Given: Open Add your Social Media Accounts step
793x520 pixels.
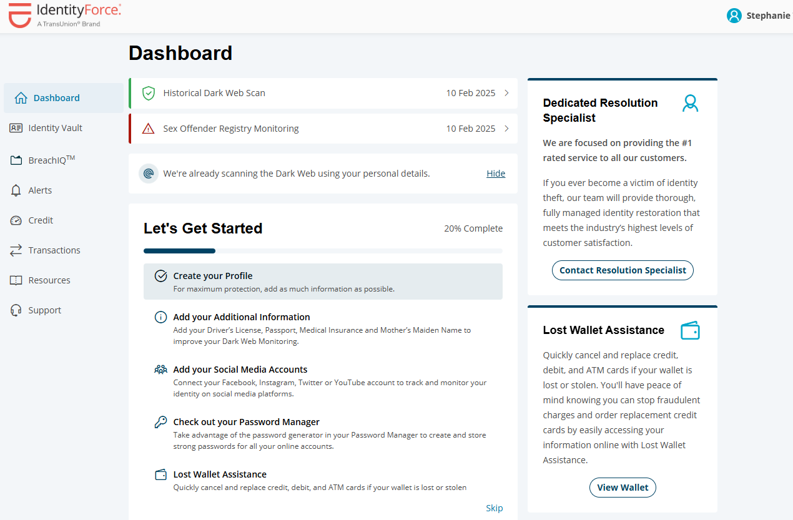Looking at the screenshot, I should click(x=323, y=381).
